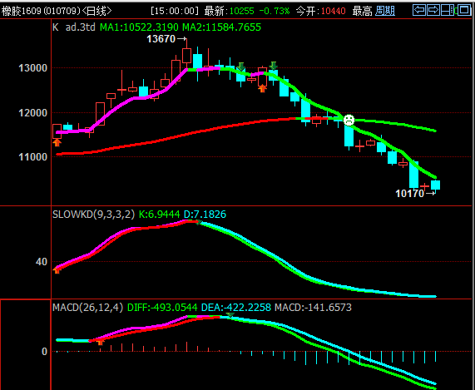This screenshot has height=390, width=475.
Task: Click the sad face marker on chart
Action: [x=349, y=120]
